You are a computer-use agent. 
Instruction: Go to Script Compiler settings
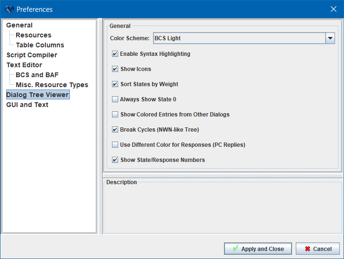click(32, 55)
